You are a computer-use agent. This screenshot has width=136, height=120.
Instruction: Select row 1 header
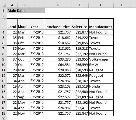pos(3,11)
